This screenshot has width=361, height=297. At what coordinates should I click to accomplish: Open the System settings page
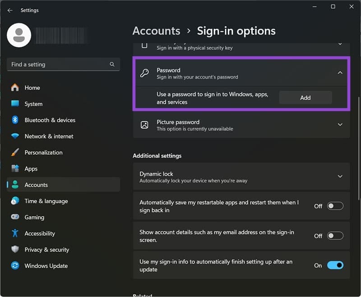33,104
